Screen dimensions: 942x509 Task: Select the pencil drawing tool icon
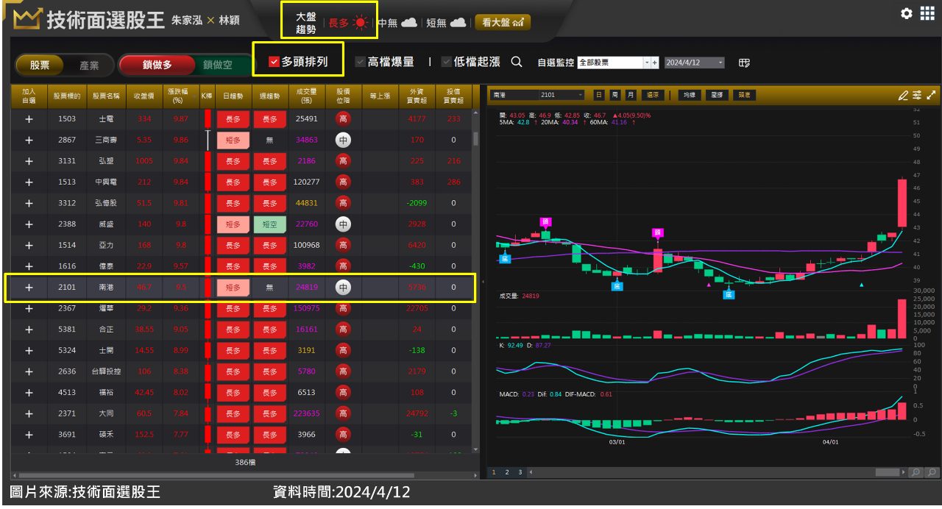(x=903, y=95)
